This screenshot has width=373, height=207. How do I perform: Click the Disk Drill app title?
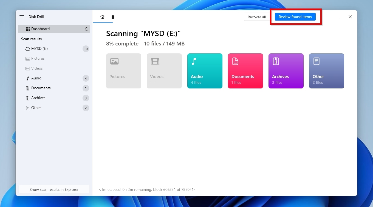(36, 17)
